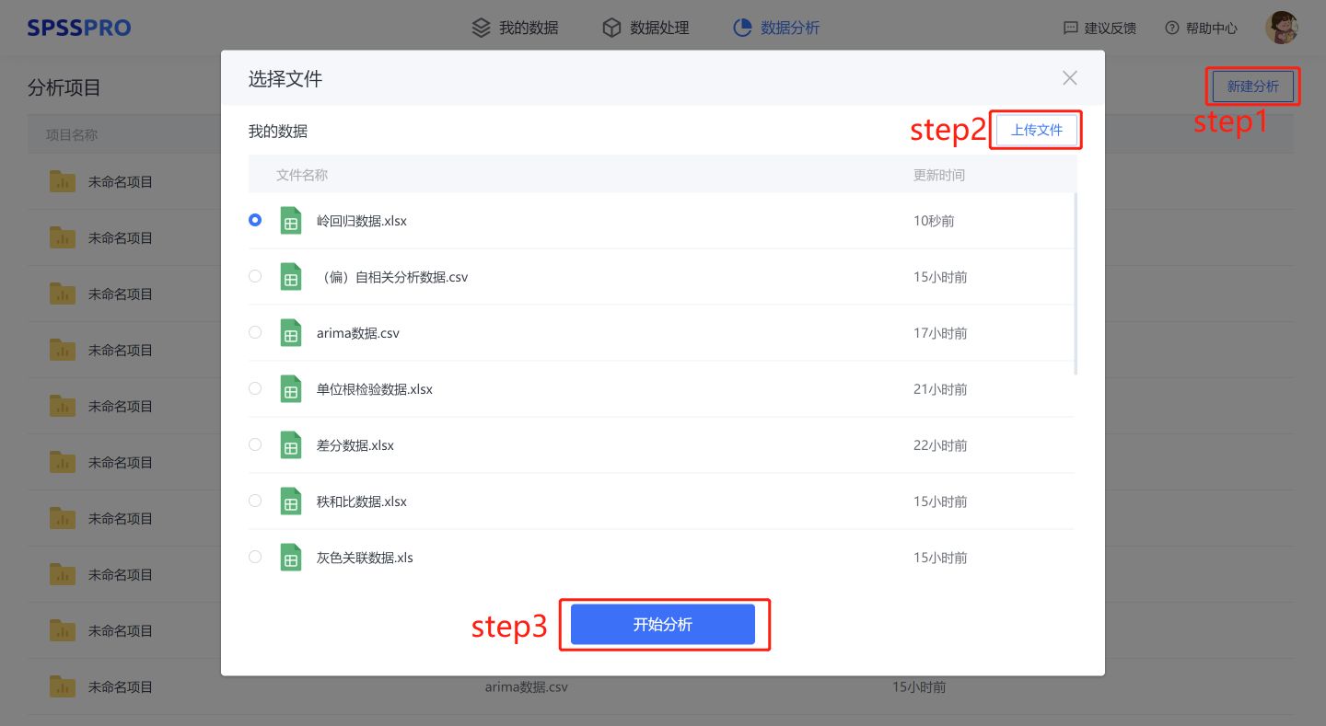1326x726 pixels.
Task: Open 建议反馈 feedback link
Action: (x=1099, y=29)
